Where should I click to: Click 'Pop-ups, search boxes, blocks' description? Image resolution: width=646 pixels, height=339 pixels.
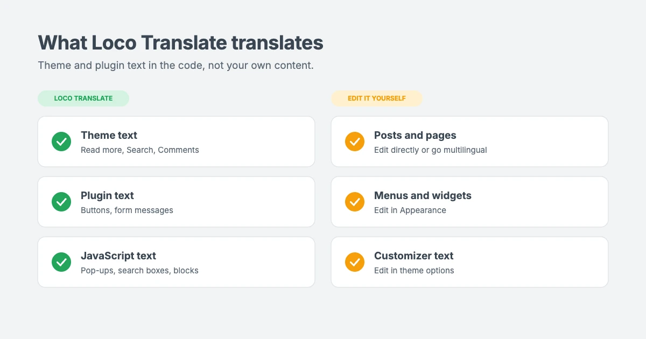click(139, 271)
